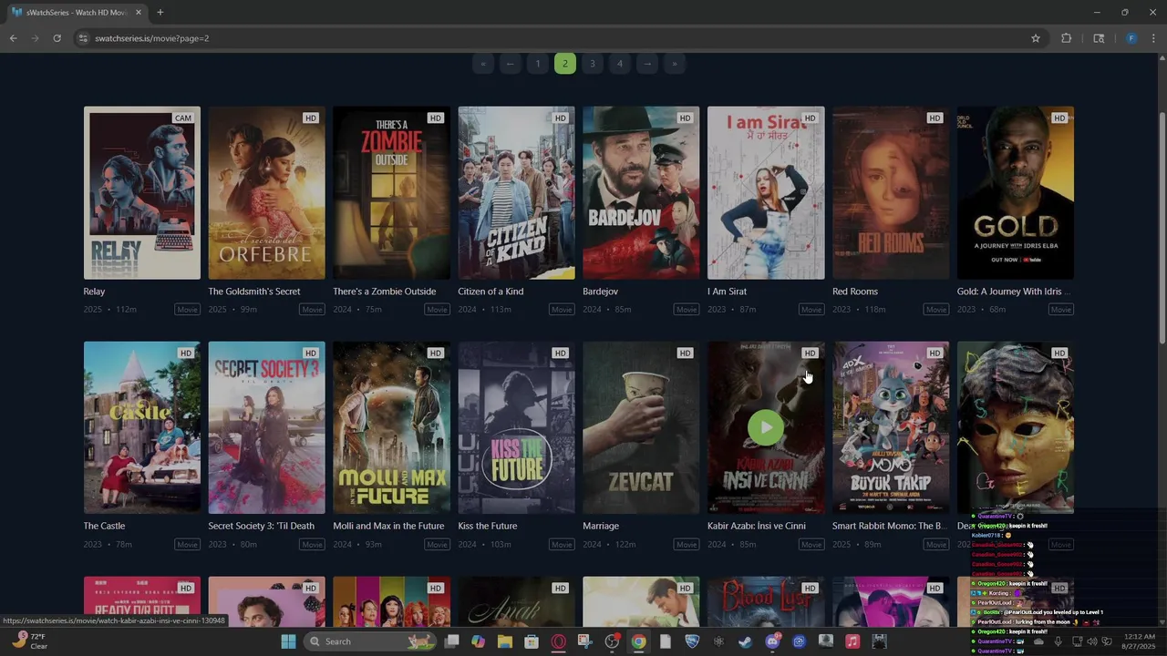
Task: Click the 'Relay' title link
Action: coord(94,292)
